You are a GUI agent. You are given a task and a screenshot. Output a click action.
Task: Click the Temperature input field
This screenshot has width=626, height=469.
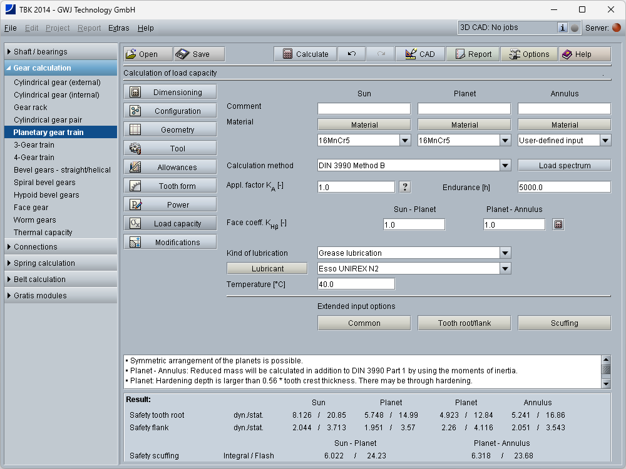(x=356, y=284)
